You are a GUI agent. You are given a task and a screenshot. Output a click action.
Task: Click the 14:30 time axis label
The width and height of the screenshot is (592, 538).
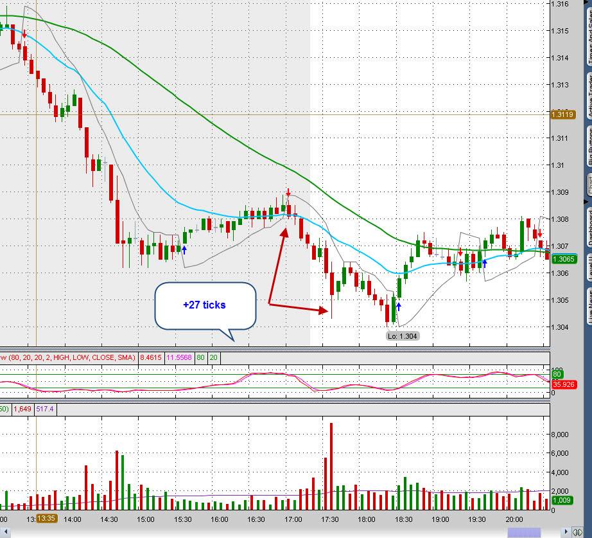click(109, 519)
